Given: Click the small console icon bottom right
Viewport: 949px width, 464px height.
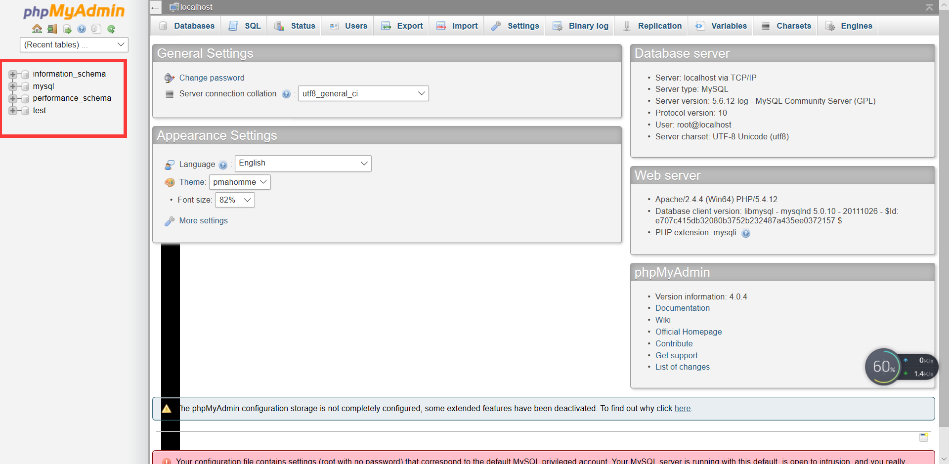Looking at the screenshot, I should pos(924,437).
